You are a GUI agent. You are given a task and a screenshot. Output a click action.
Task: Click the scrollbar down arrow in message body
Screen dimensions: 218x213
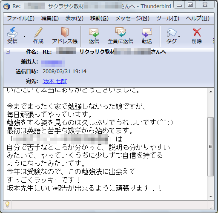point(211,197)
